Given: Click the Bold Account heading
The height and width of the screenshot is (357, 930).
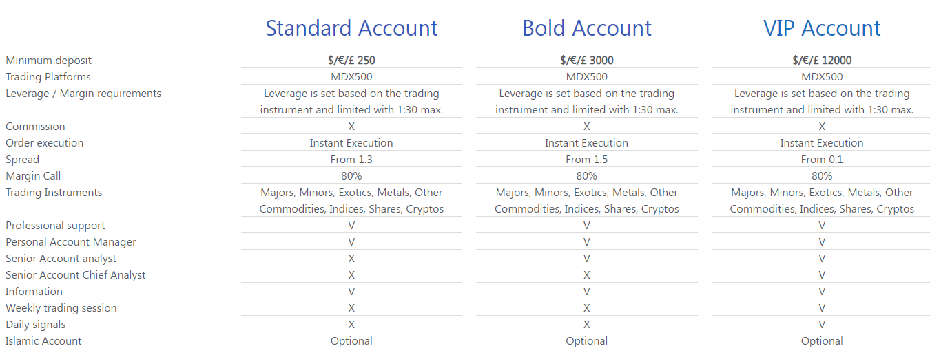Looking at the screenshot, I should [587, 28].
